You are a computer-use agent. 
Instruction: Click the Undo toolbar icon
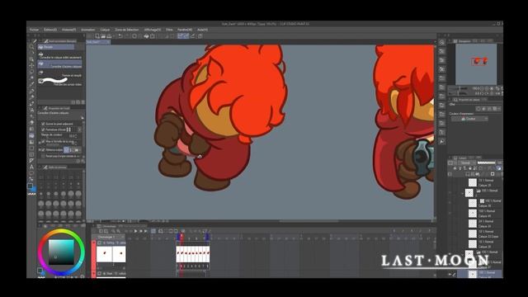pyautogui.click(x=120, y=36)
